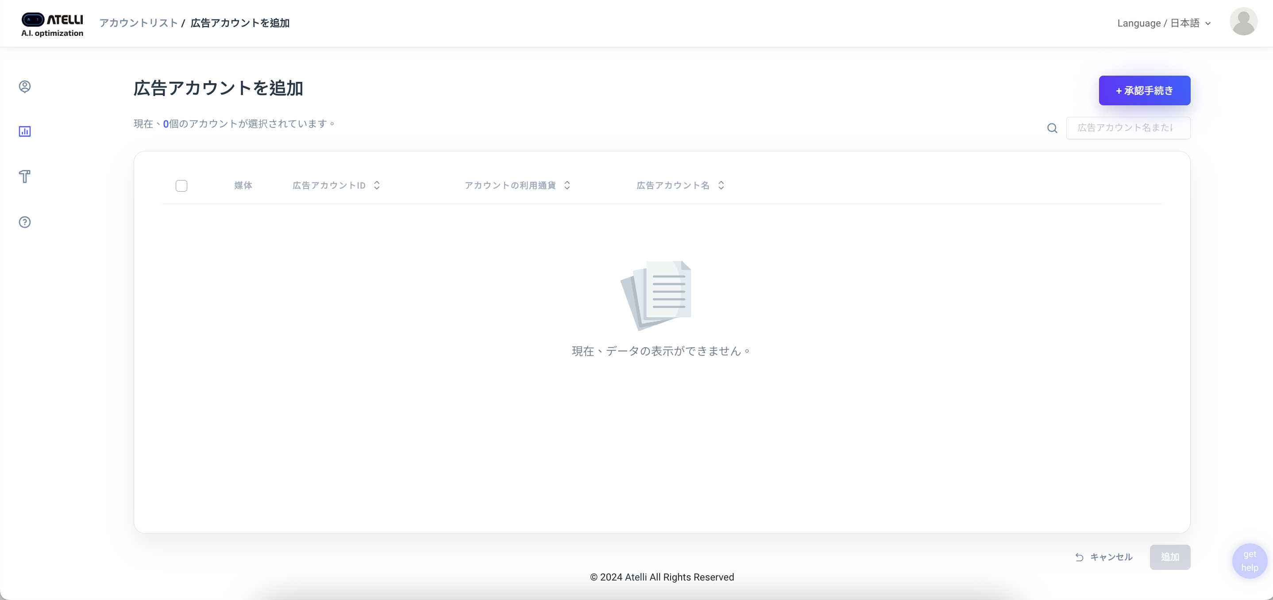This screenshot has width=1273, height=600.
Task: Go to アカウントリスト breadcrumb
Action: point(139,23)
